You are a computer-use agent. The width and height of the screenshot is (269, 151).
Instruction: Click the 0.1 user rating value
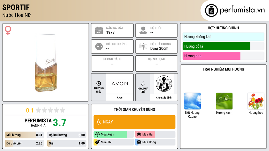[30, 110]
